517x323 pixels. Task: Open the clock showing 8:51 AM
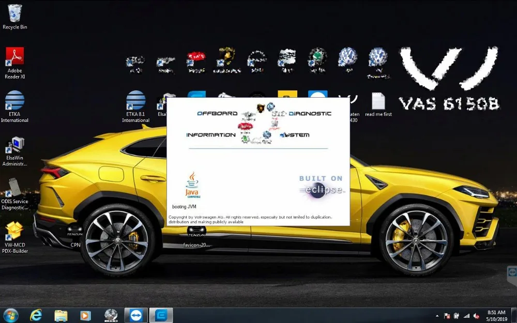click(496, 315)
